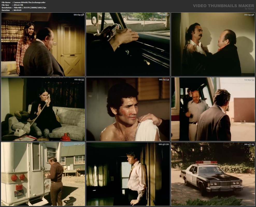Choose the thumbnail timestamped 00:24:54
The height and width of the screenshot is (207, 256).
128,109
